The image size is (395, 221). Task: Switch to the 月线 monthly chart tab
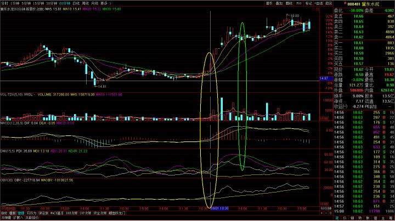point(95,3)
